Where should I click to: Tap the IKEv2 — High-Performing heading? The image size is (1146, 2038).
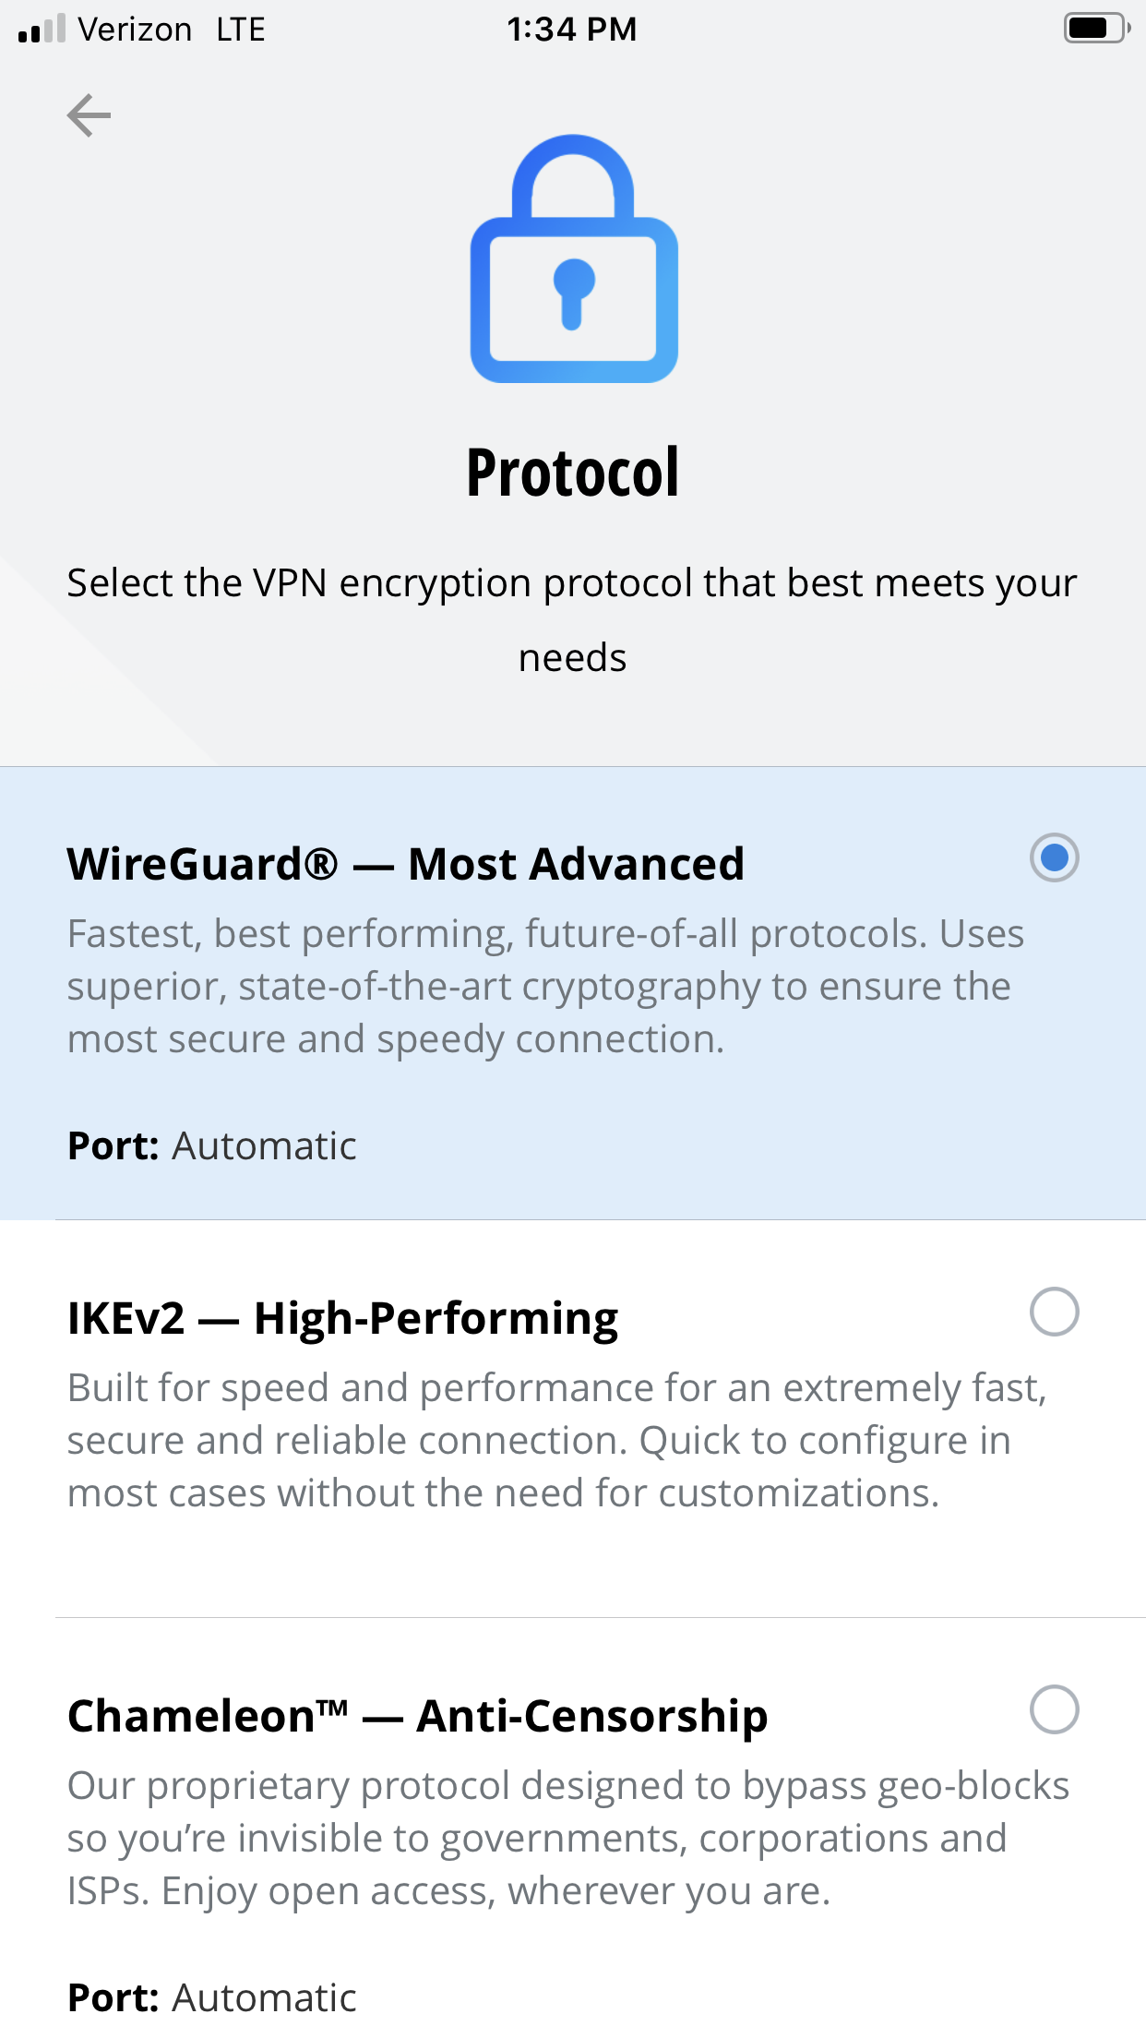(x=342, y=1318)
